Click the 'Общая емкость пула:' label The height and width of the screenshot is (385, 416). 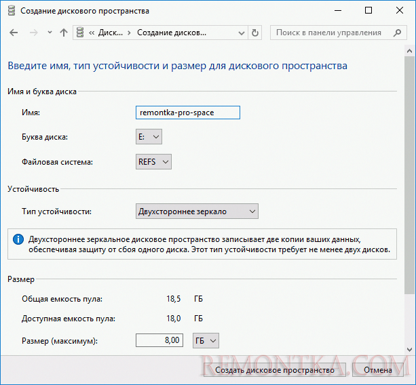[62, 299]
